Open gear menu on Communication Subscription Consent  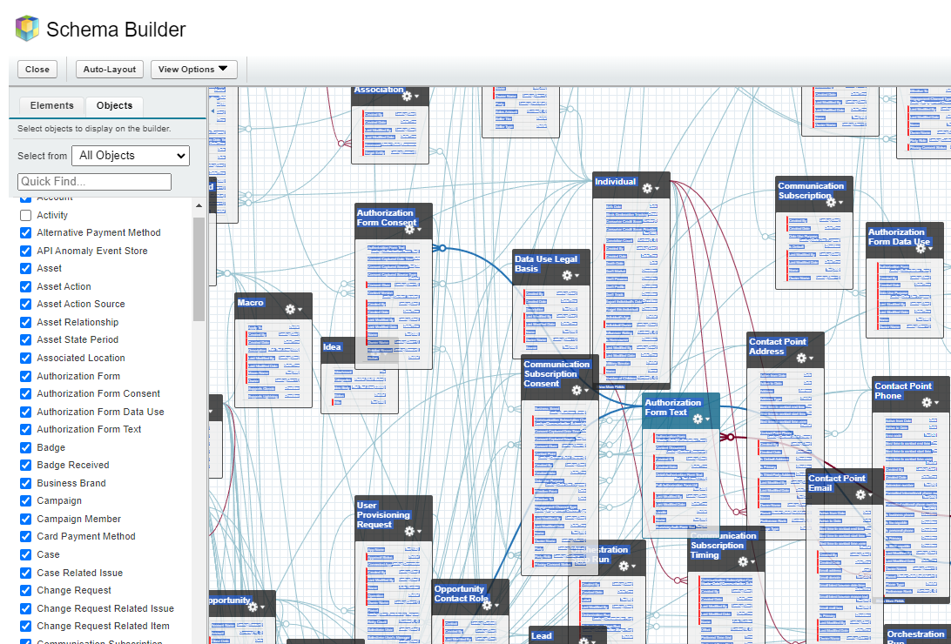point(580,391)
